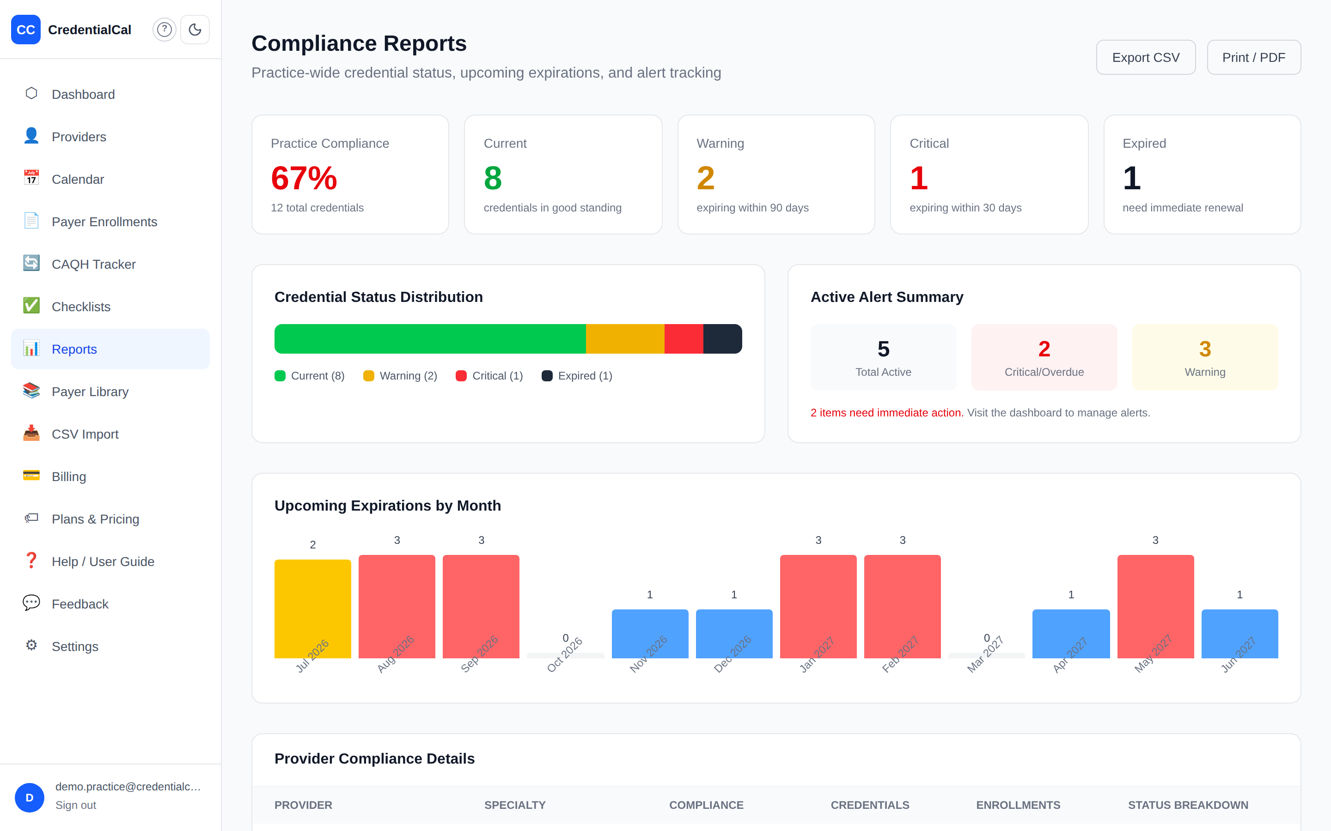Click the user avatar D
The height and width of the screenshot is (831, 1331).
(x=30, y=797)
